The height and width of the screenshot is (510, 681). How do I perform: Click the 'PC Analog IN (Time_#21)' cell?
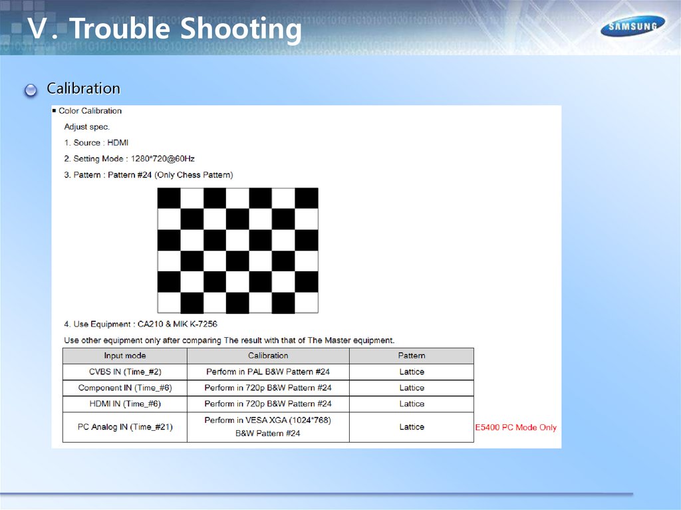(x=125, y=428)
